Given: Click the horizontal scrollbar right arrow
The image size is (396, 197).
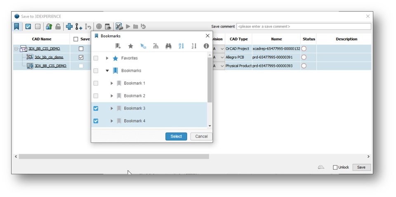Looking at the screenshot, I should click(368, 157).
